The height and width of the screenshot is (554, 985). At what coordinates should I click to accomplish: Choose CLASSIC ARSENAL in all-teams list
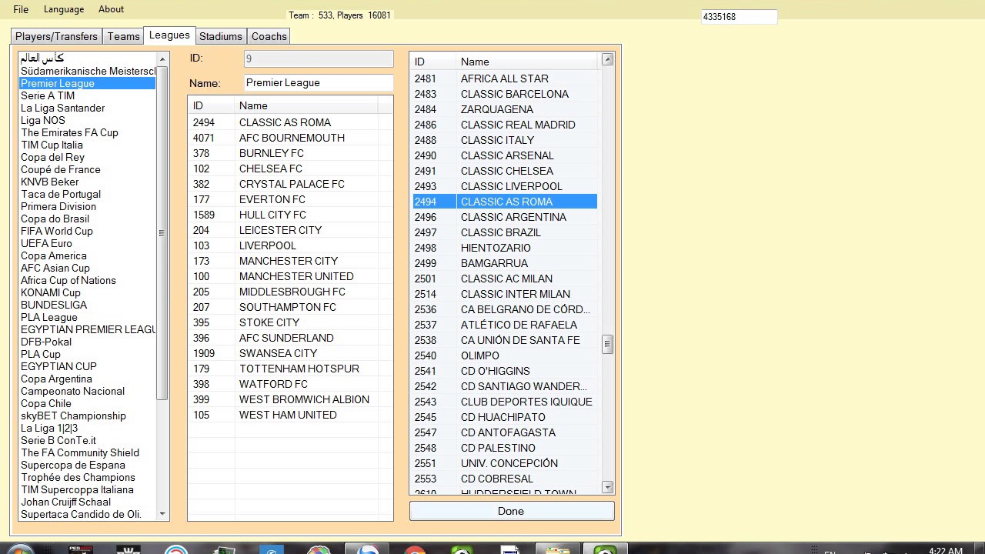coord(504,155)
